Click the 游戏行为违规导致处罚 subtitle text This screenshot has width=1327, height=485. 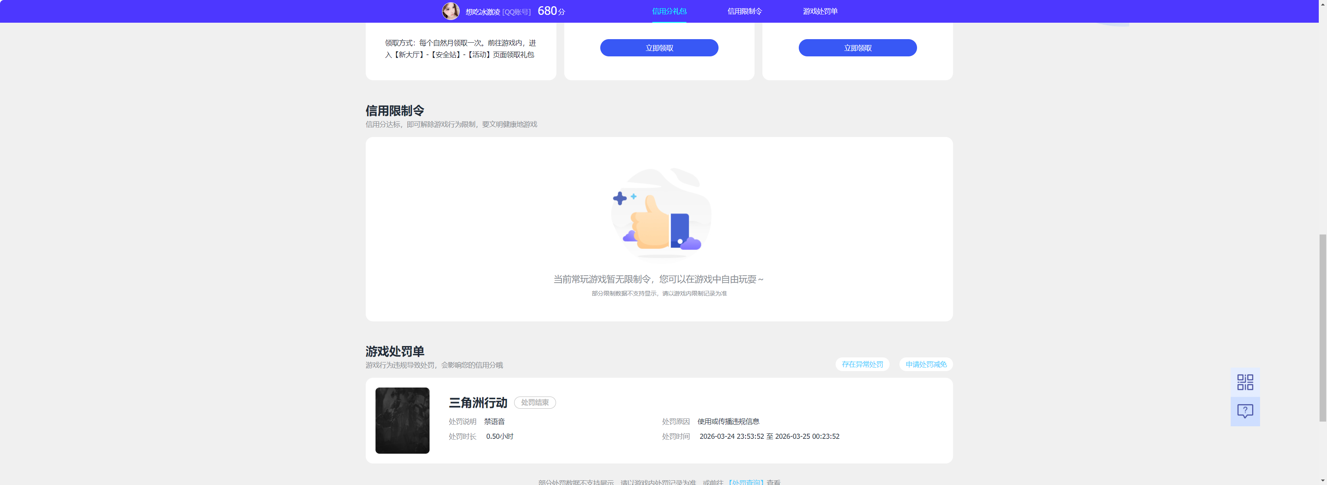click(434, 364)
